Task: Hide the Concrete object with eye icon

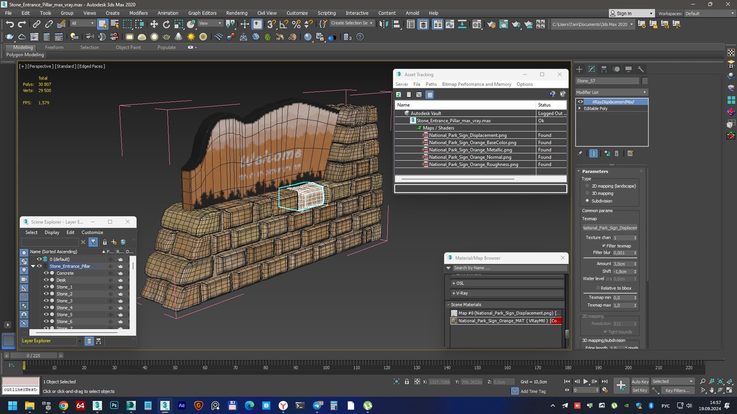Action: point(46,273)
